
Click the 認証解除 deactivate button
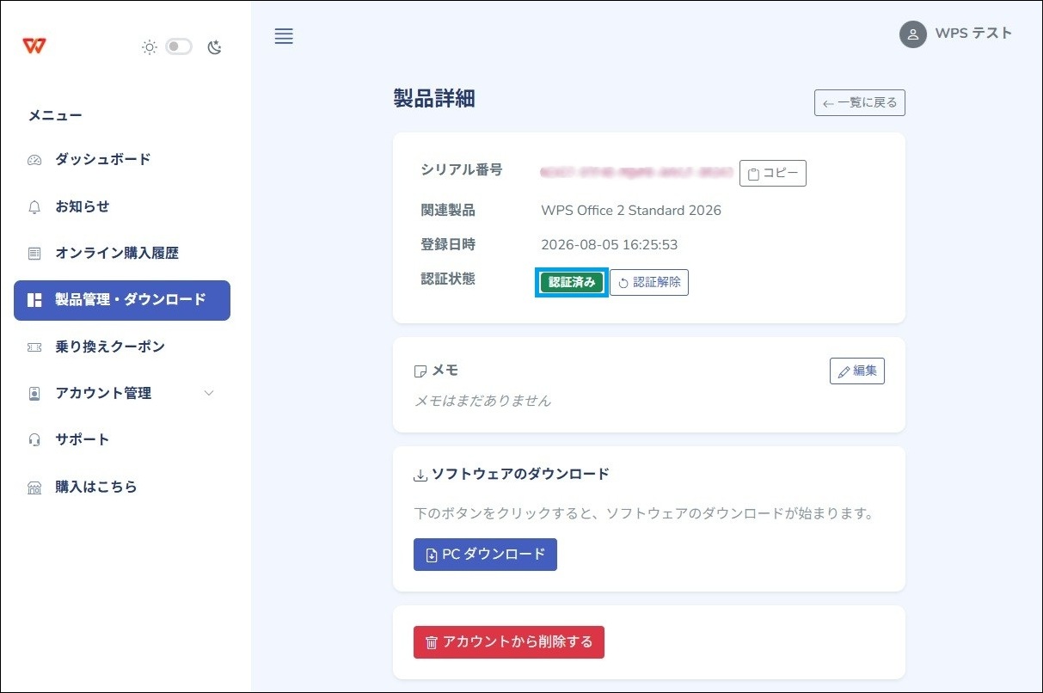(x=649, y=282)
